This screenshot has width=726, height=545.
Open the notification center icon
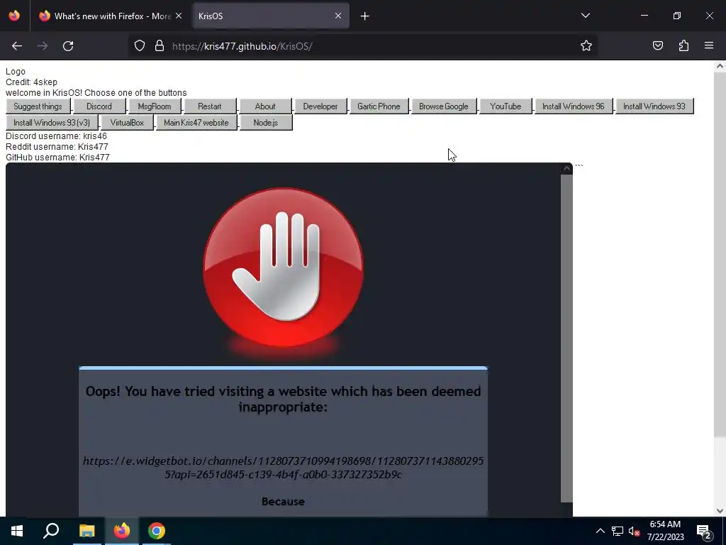point(704,531)
